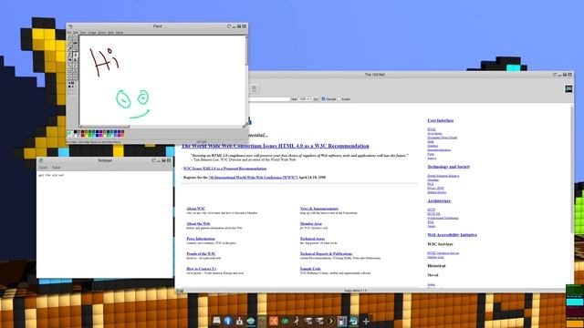Click the yellow chevron dock icon
The width and height of the screenshot is (584, 328).
click(331, 321)
